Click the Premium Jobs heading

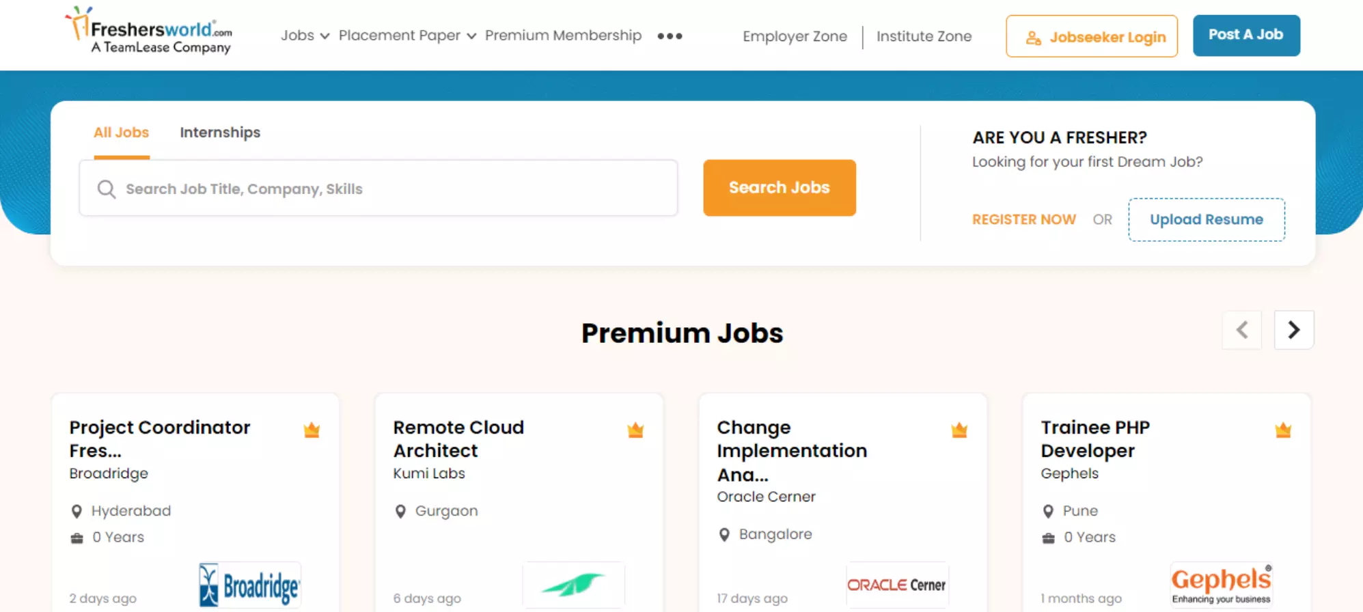[x=682, y=333]
